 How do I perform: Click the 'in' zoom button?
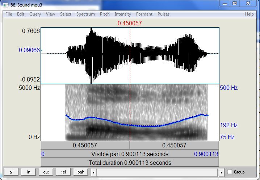pyautogui.click(x=29, y=172)
